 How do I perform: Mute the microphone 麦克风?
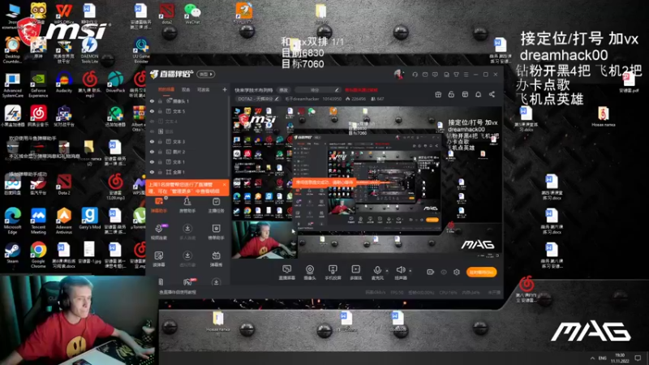(377, 273)
